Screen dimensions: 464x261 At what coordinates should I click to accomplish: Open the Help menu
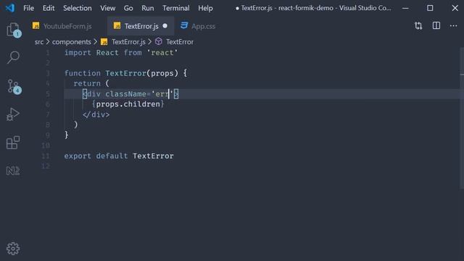point(205,8)
